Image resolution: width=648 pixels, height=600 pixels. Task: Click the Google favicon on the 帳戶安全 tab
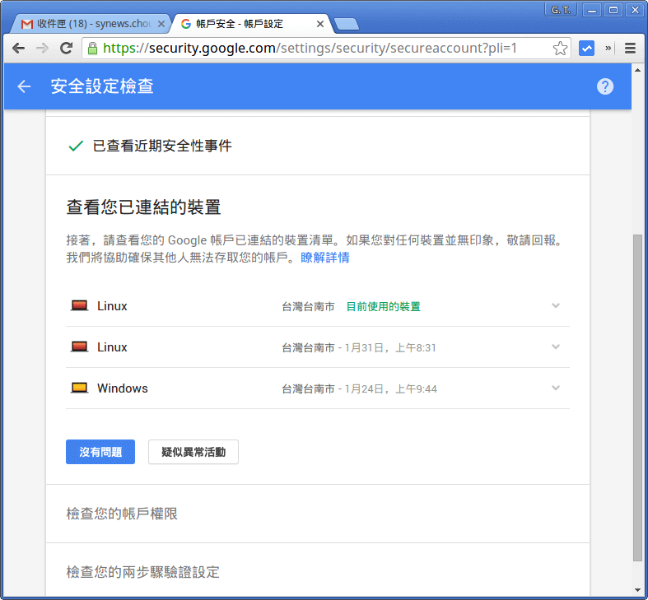point(186,24)
